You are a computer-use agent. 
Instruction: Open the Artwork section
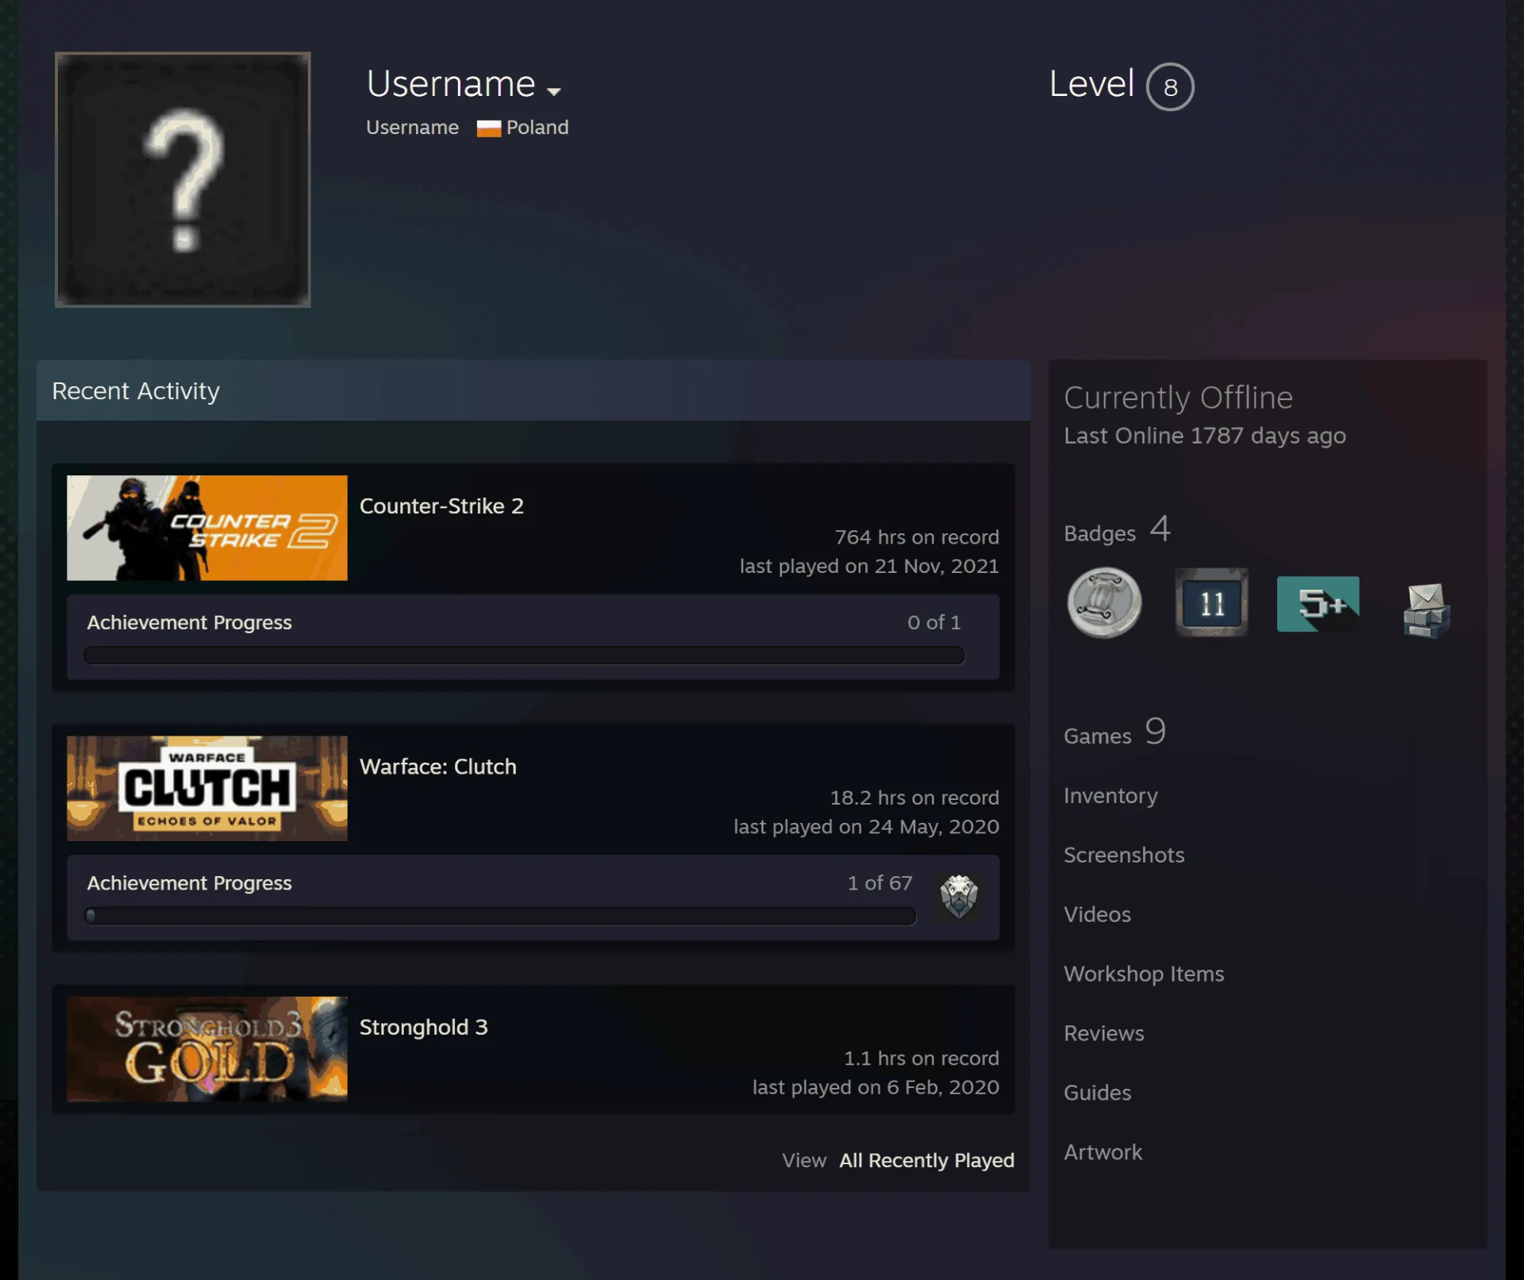click(1103, 1152)
